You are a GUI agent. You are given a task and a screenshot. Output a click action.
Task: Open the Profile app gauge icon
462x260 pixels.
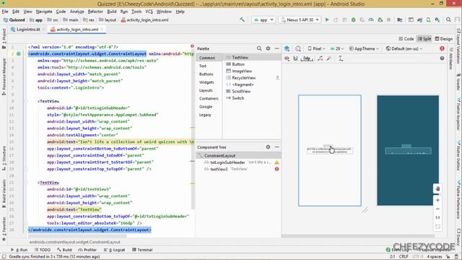[371, 19]
